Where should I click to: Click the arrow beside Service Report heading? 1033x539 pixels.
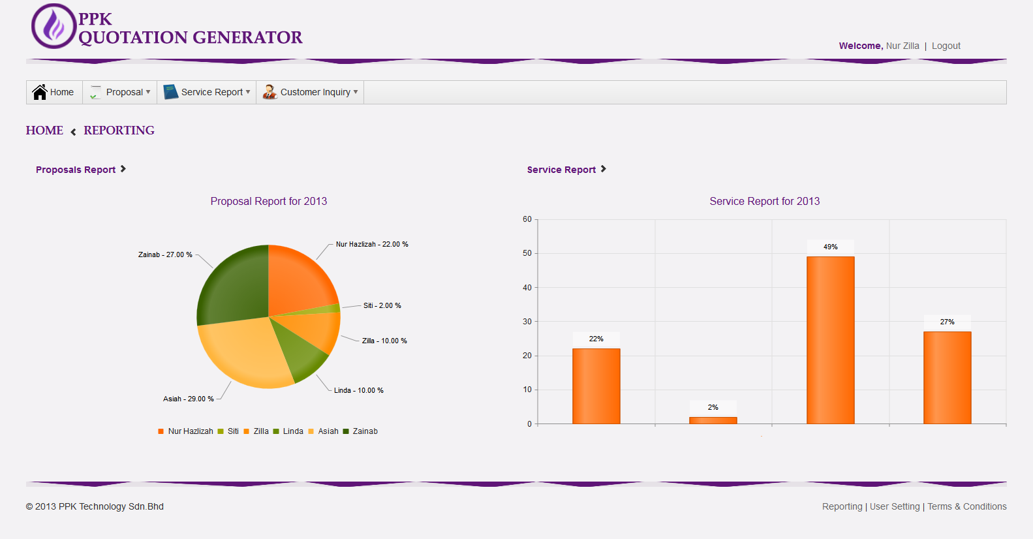[x=604, y=169]
